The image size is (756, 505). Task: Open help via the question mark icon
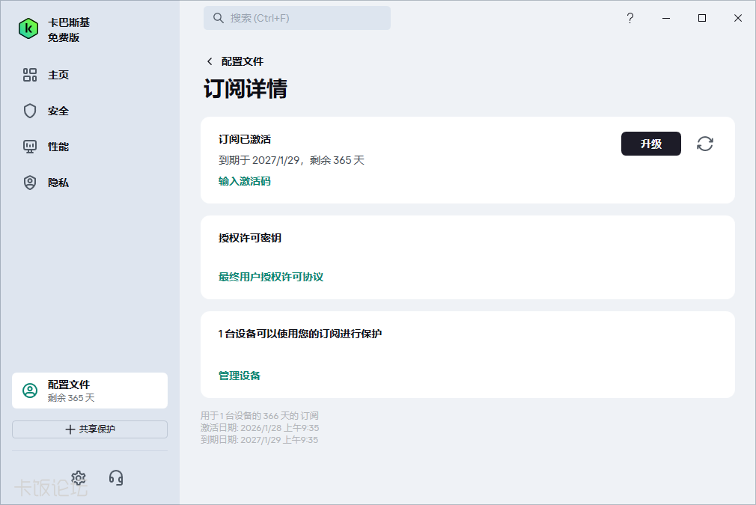point(630,18)
